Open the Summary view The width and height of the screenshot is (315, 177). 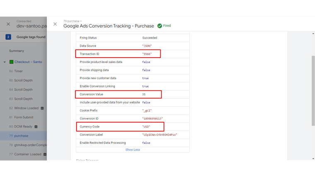(17, 51)
